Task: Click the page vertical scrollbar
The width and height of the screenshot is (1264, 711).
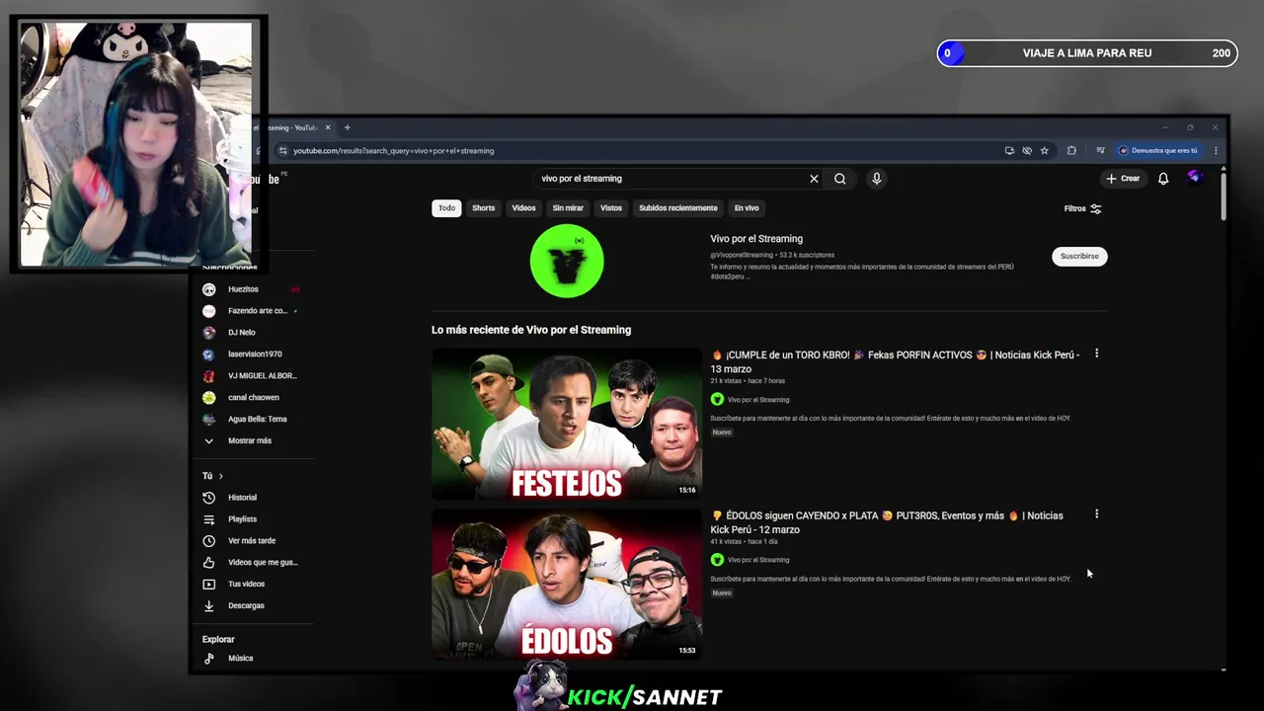Action: point(1224,195)
